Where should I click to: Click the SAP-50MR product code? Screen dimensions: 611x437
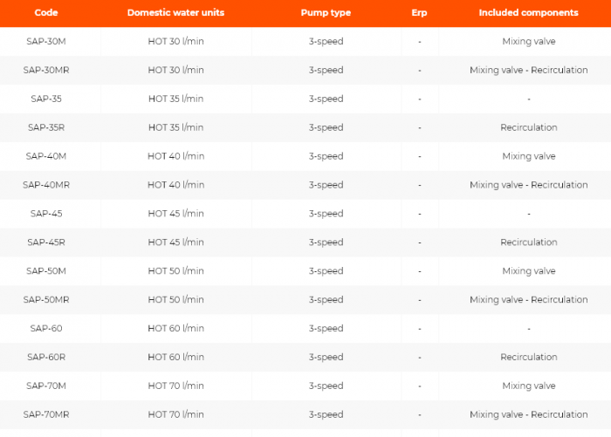pyautogui.click(x=46, y=300)
